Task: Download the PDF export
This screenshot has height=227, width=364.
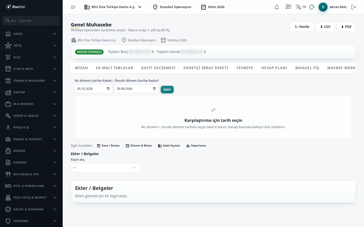Action: tap(346, 27)
